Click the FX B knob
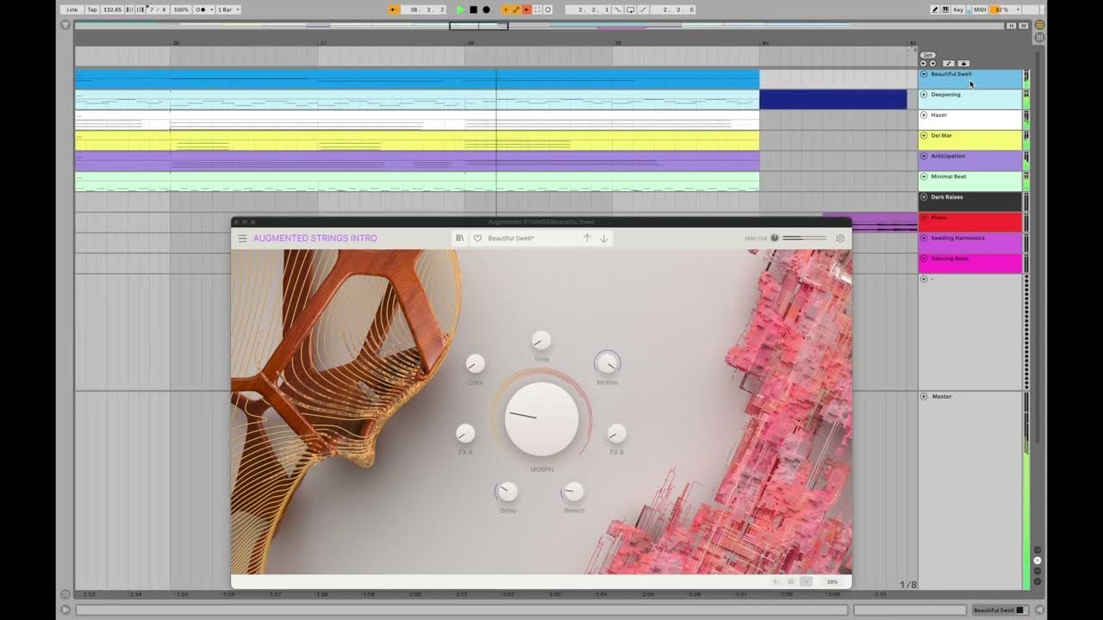Image resolution: width=1103 pixels, height=620 pixels. (x=617, y=433)
